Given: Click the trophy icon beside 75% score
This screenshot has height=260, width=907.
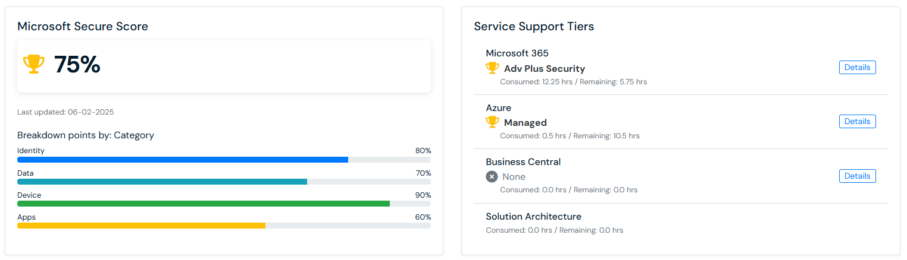Looking at the screenshot, I should tap(33, 64).
